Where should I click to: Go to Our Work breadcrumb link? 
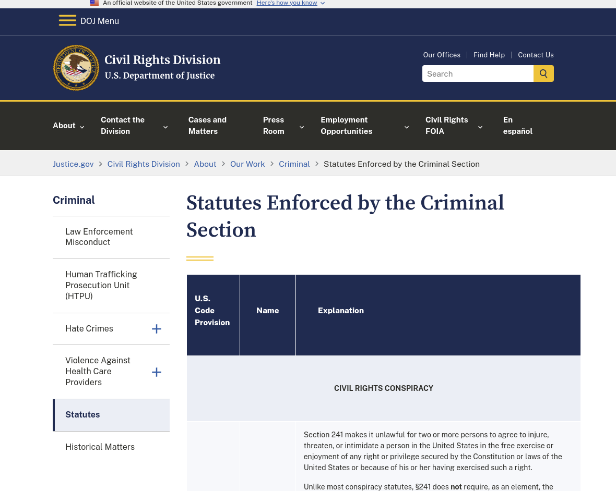tap(247, 164)
